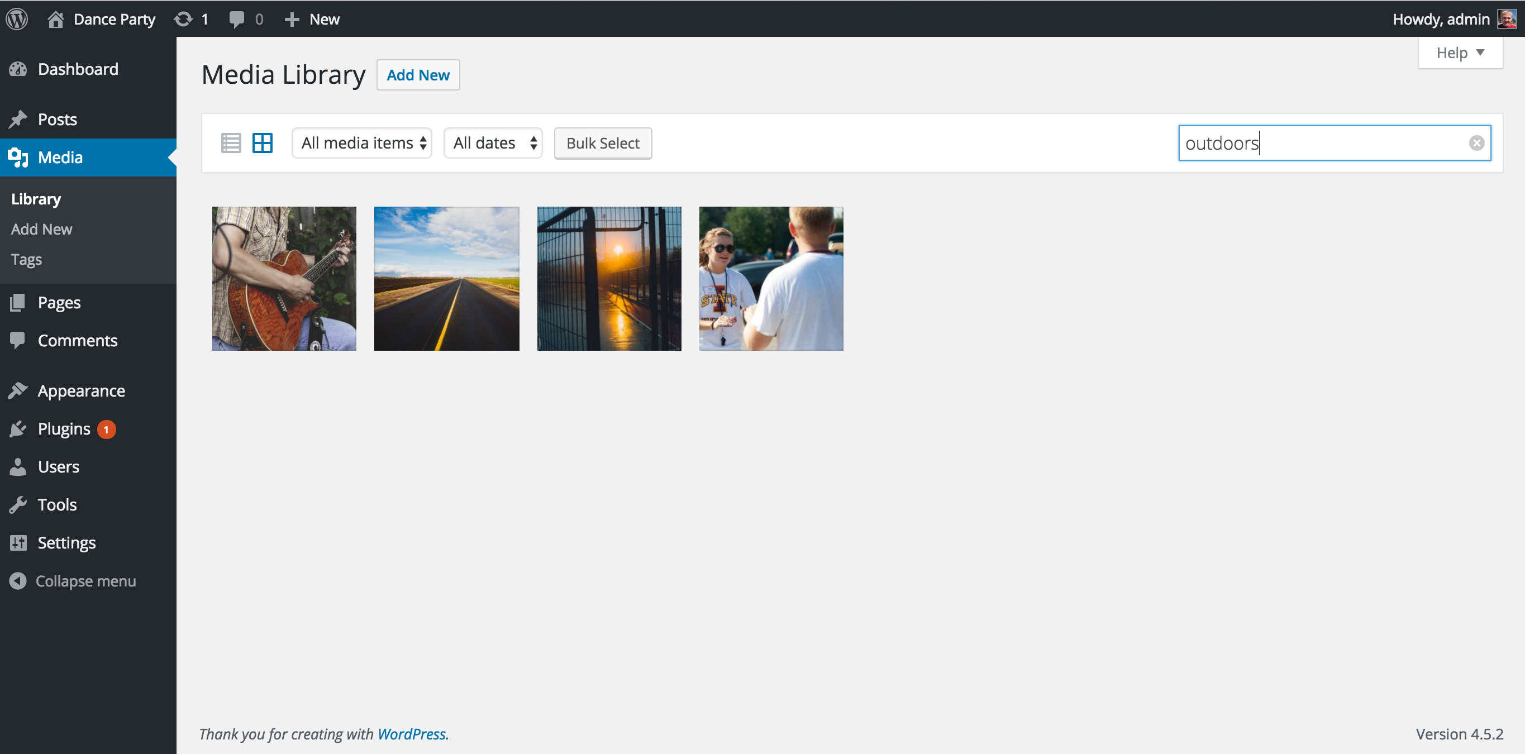Click the Media sidebar icon
The image size is (1525, 754).
click(x=18, y=156)
